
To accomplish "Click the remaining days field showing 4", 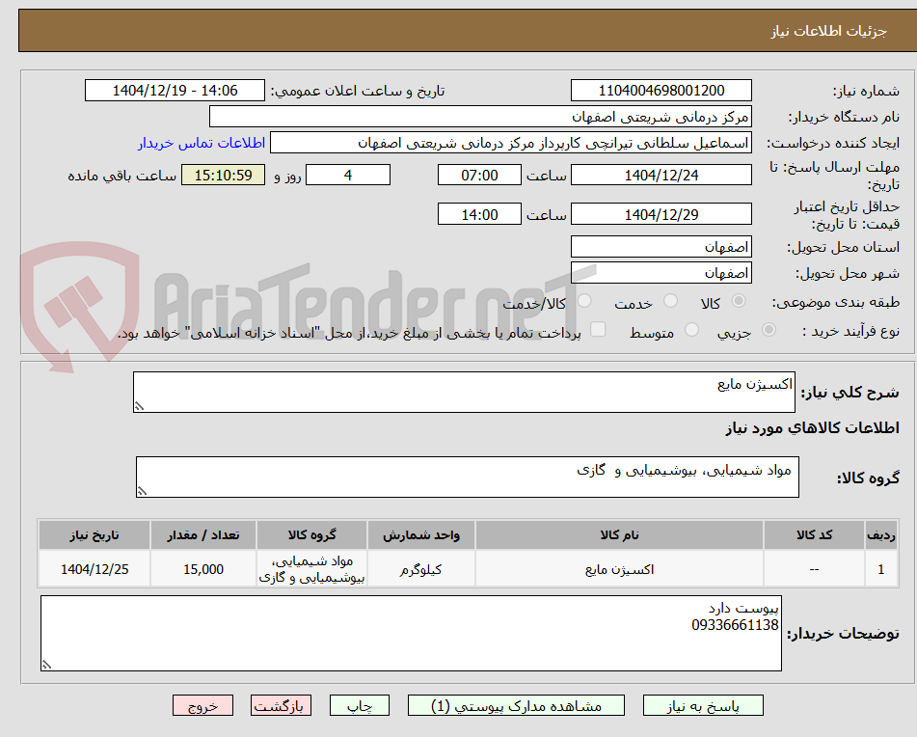I will (348, 175).
